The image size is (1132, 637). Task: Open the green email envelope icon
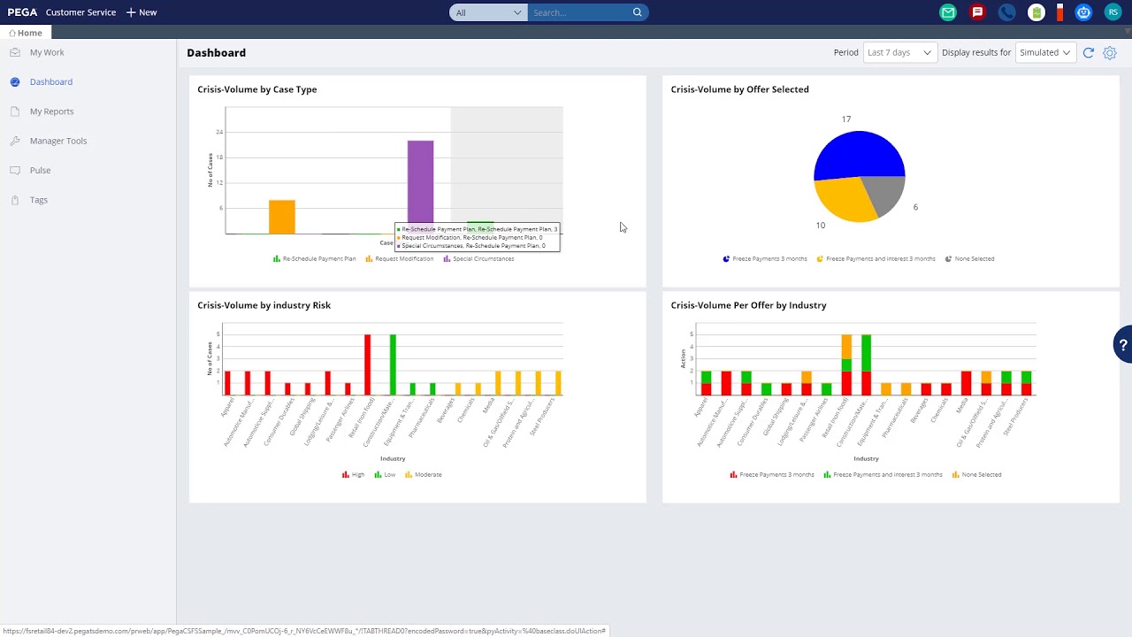click(x=948, y=12)
